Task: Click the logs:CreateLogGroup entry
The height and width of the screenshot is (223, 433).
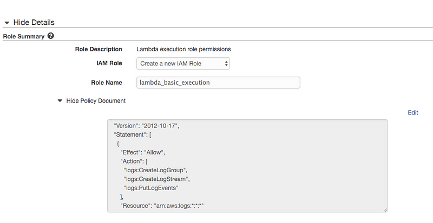Action: [x=158, y=170]
